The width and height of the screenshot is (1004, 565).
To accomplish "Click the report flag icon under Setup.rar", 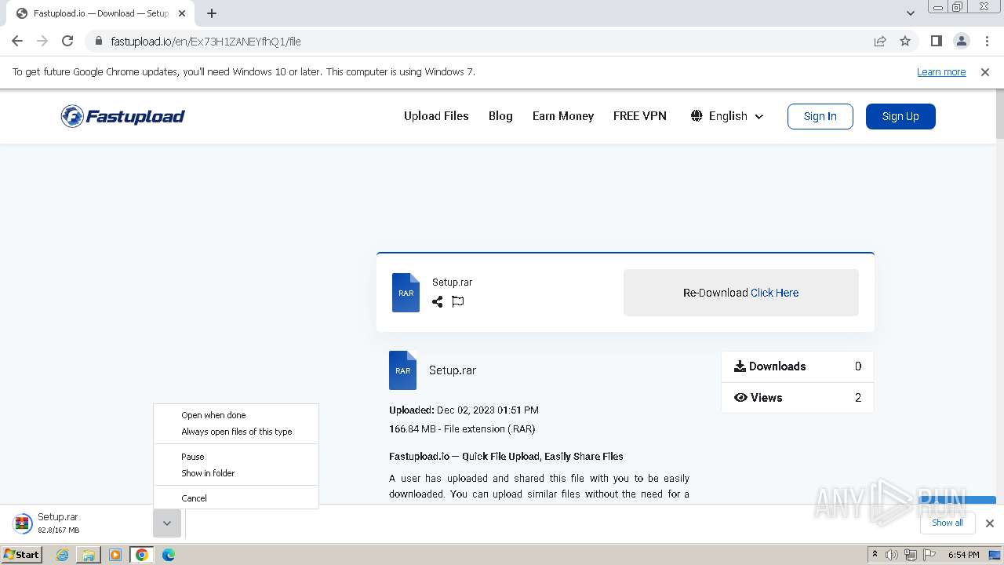I will [x=458, y=301].
